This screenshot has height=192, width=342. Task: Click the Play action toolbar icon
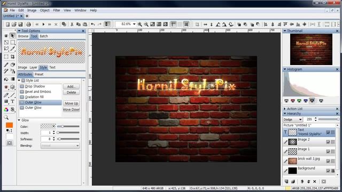click(43, 24)
